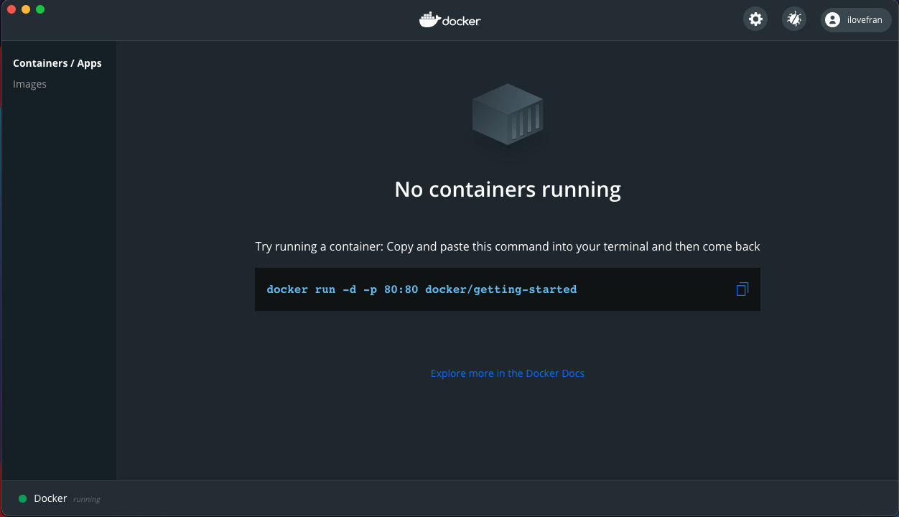Open Docker settings gear icon
Image resolution: width=899 pixels, height=517 pixels.
[755, 19]
